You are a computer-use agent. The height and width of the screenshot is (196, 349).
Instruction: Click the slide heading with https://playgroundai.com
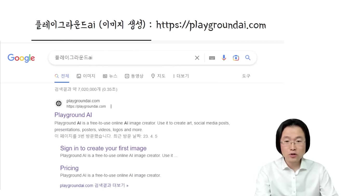point(150,25)
